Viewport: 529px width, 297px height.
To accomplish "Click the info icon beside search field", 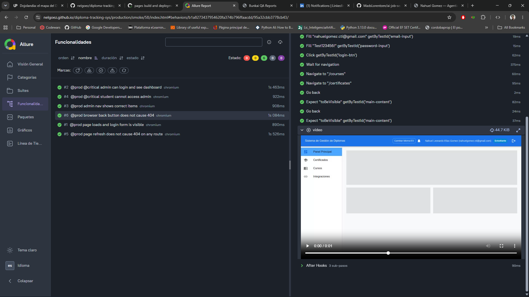I will 269,42.
